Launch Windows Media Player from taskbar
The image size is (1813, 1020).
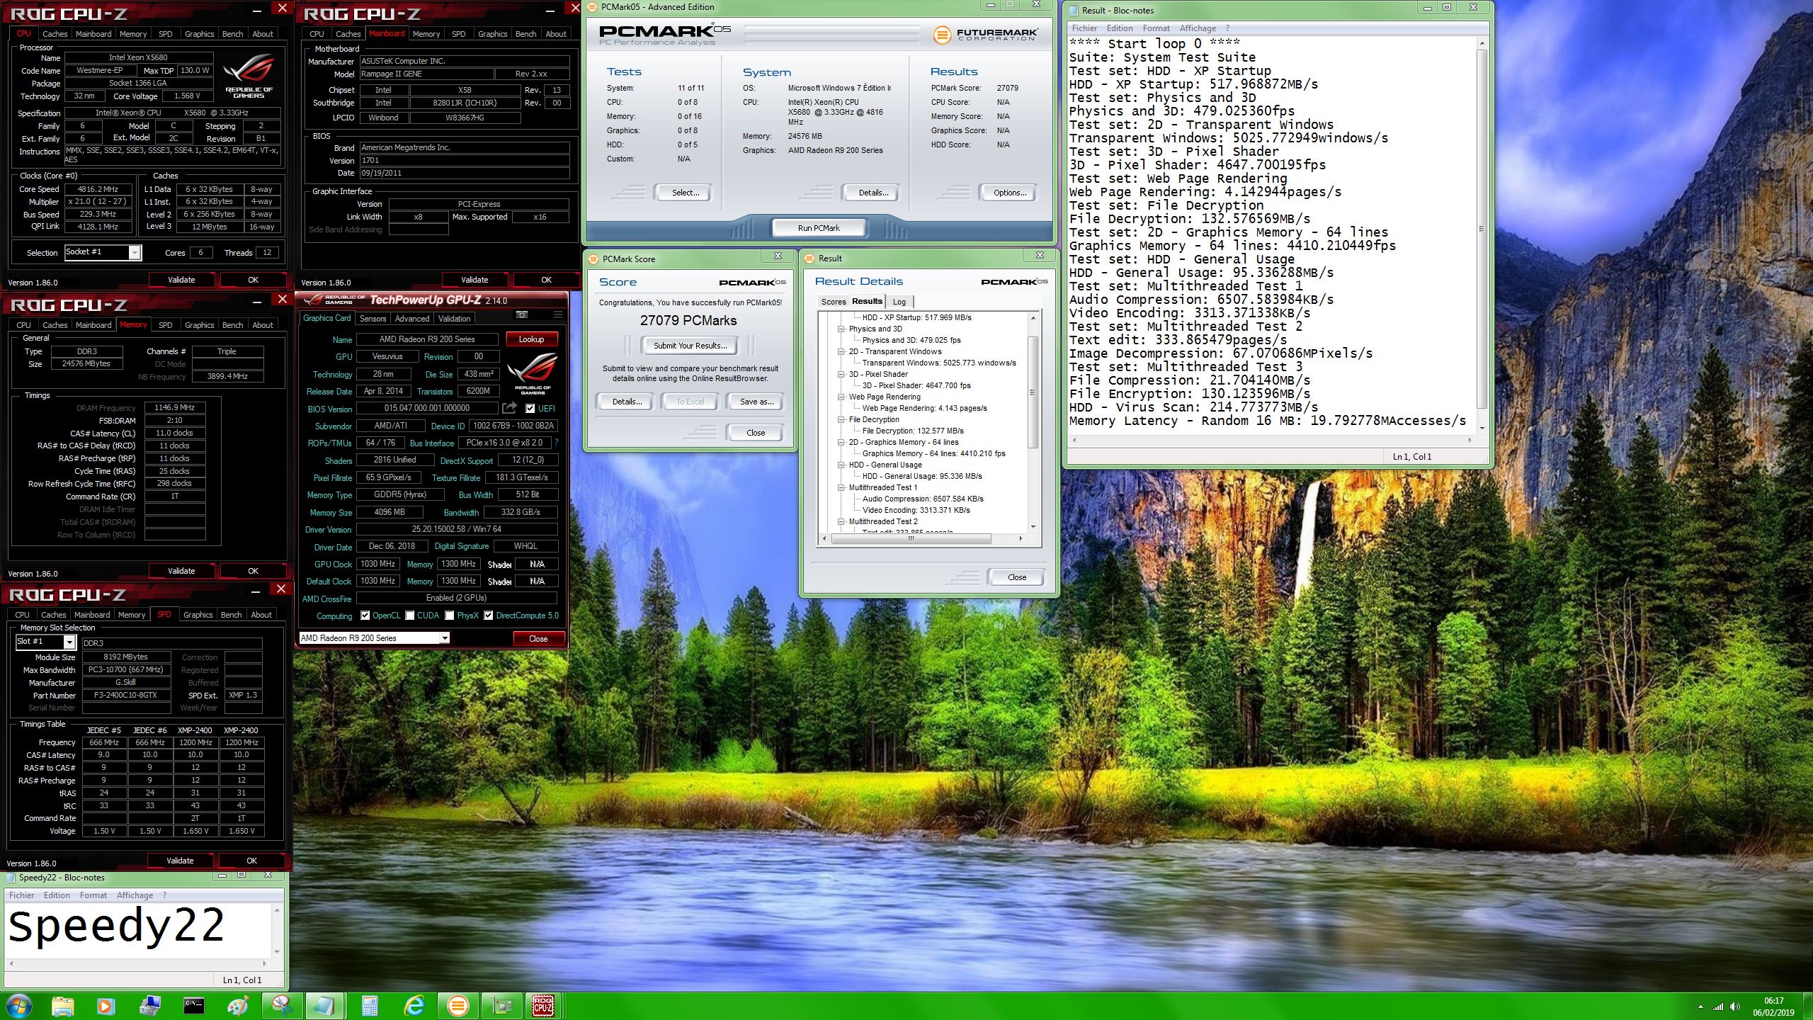coord(106,1005)
